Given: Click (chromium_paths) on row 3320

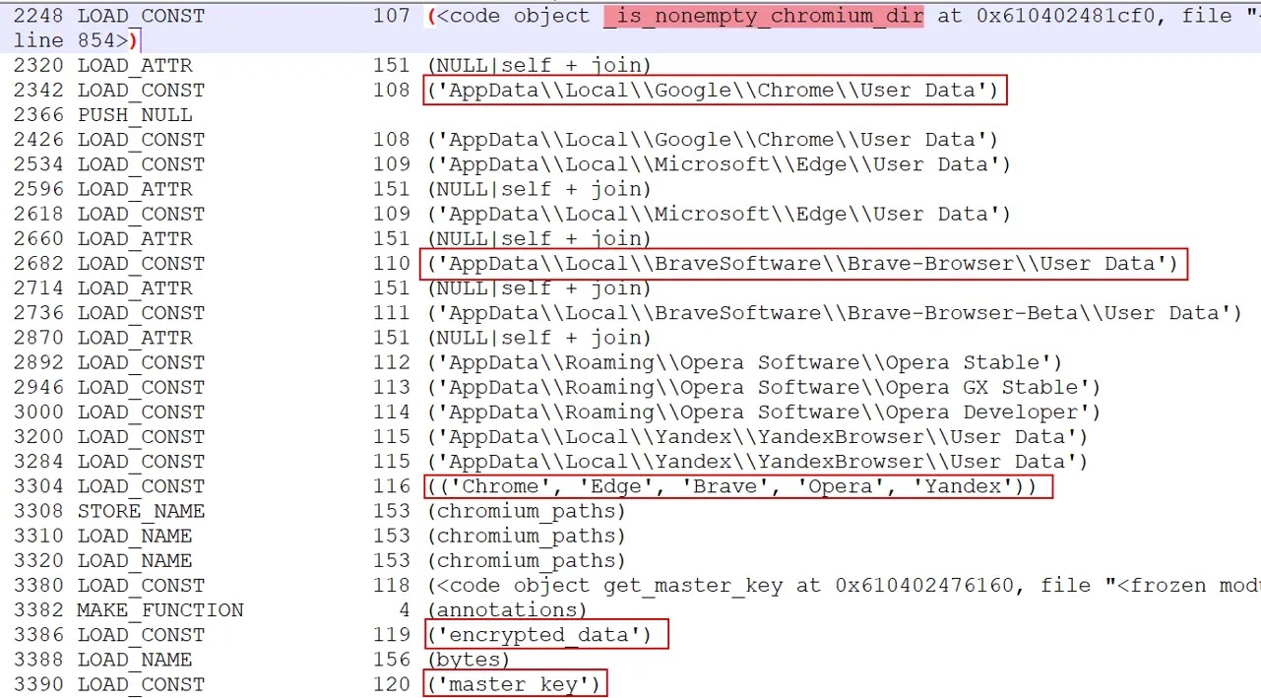Looking at the screenshot, I should (x=527, y=560).
